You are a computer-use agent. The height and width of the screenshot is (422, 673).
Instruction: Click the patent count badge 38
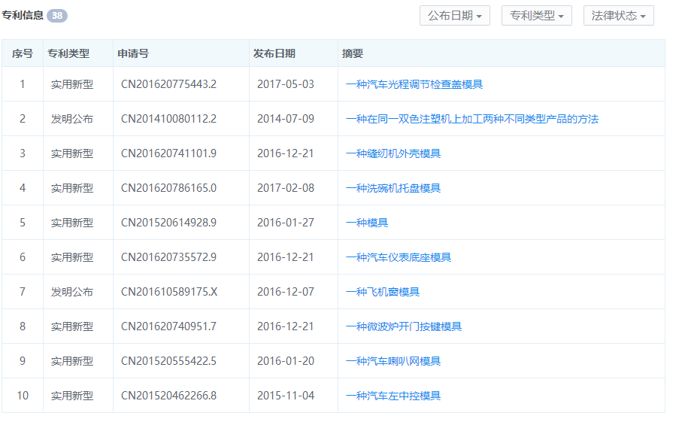(56, 16)
